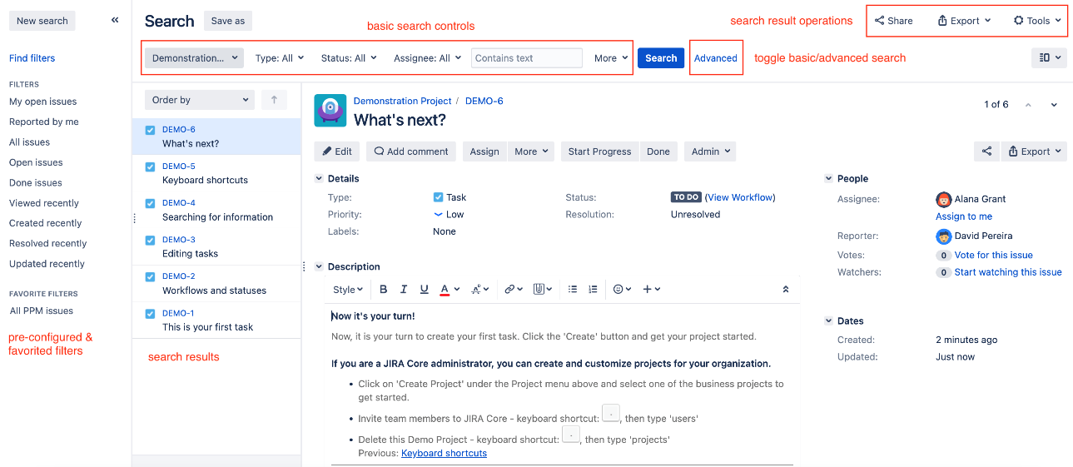The width and height of the screenshot is (1073, 467).
Task: Open the emoji picker in editor
Action: point(622,290)
